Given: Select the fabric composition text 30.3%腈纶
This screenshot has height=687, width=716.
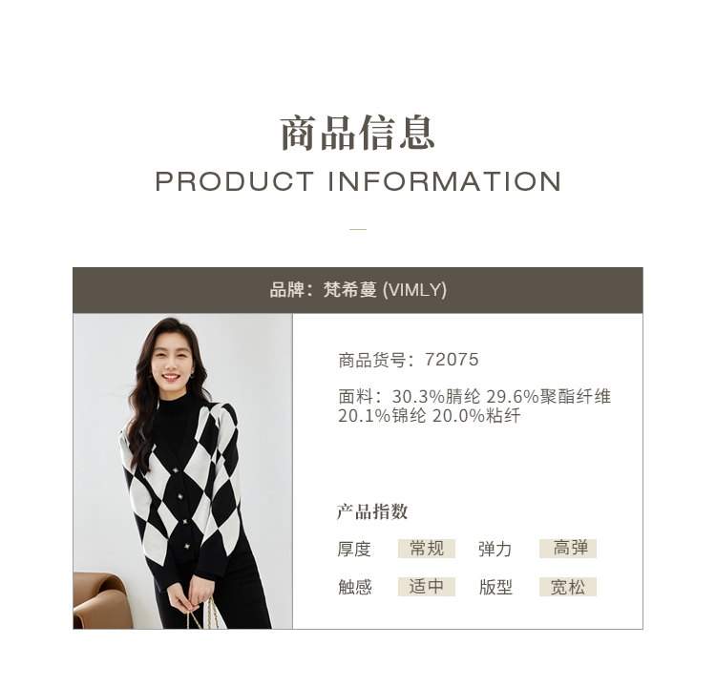Looking at the screenshot, I should pyautogui.click(x=436, y=396).
